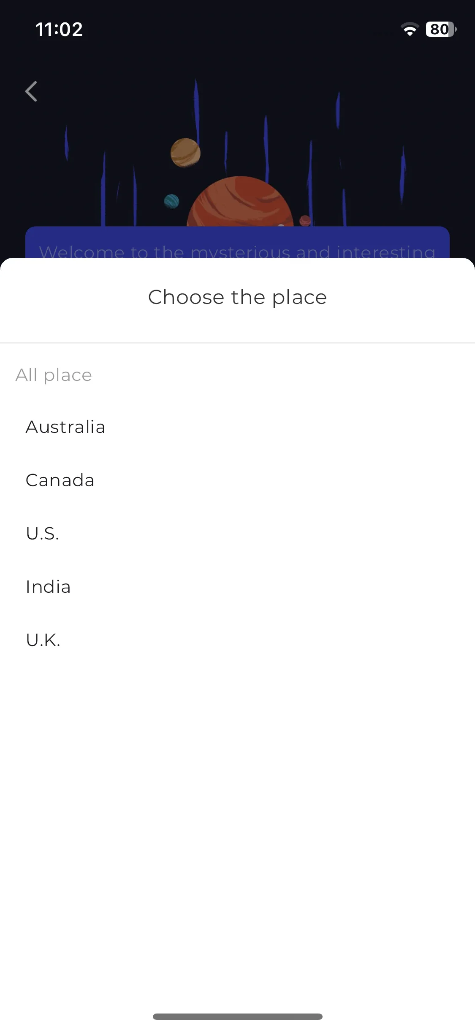
Task: Tap the Wi-Fi status icon
Action: coord(410,29)
